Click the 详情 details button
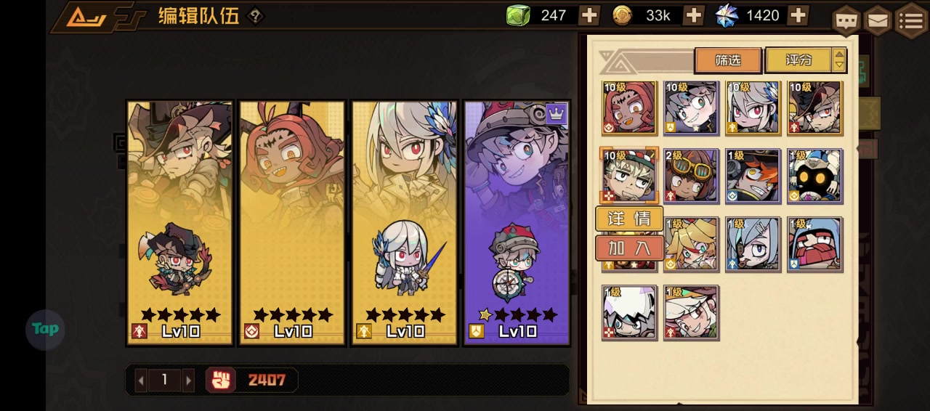Screen dimensions: 930x411 point(629,219)
